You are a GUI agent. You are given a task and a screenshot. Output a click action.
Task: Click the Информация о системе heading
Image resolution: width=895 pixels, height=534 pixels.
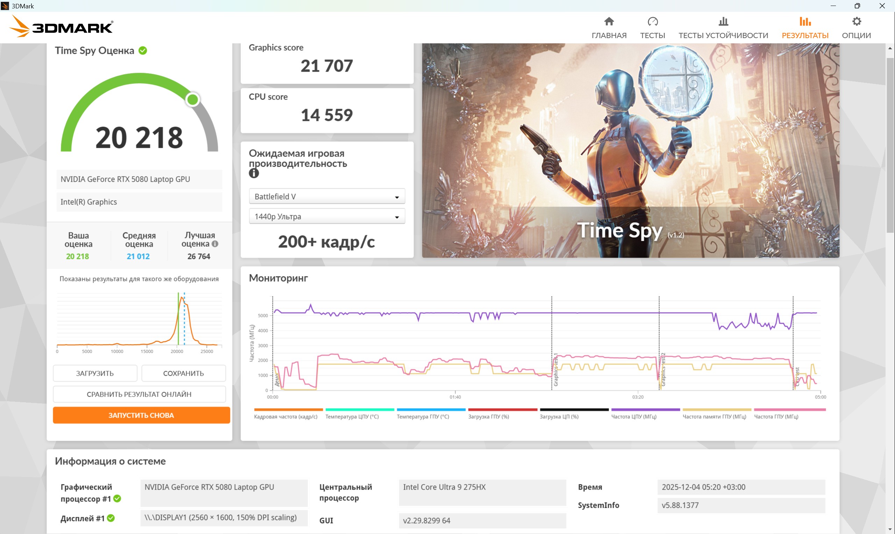tap(110, 461)
